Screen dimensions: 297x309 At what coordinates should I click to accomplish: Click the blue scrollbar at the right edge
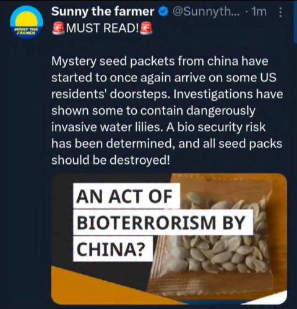[x=295, y=22]
